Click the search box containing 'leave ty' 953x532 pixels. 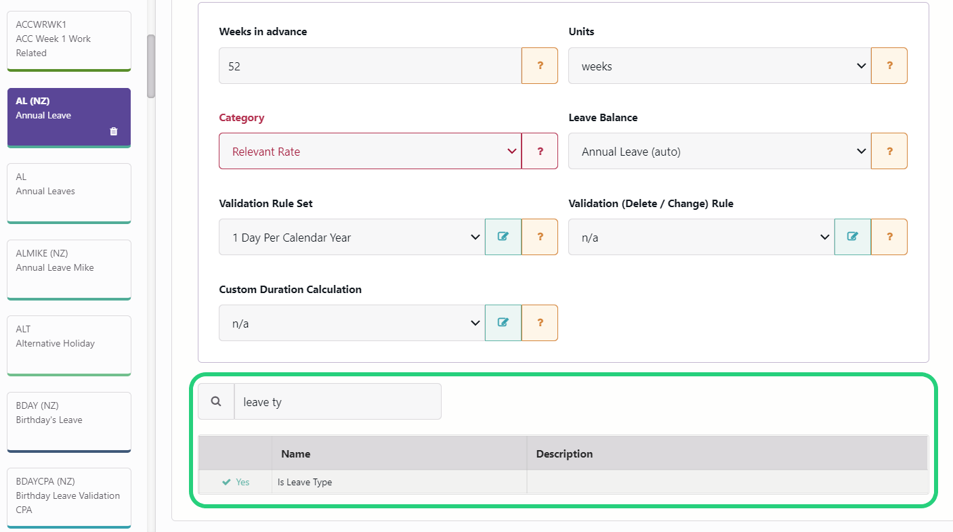(337, 401)
